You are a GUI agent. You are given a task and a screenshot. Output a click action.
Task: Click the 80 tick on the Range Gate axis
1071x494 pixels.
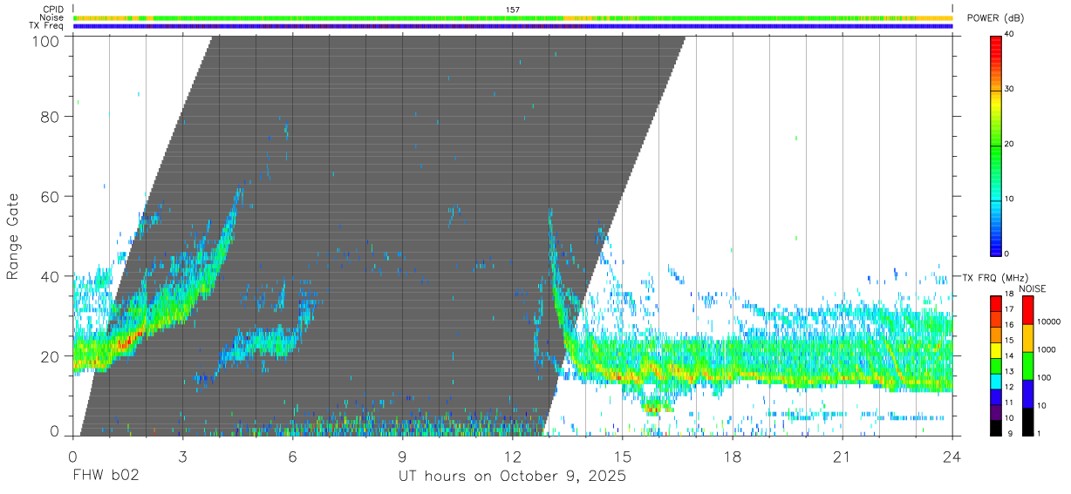[50, 116]
